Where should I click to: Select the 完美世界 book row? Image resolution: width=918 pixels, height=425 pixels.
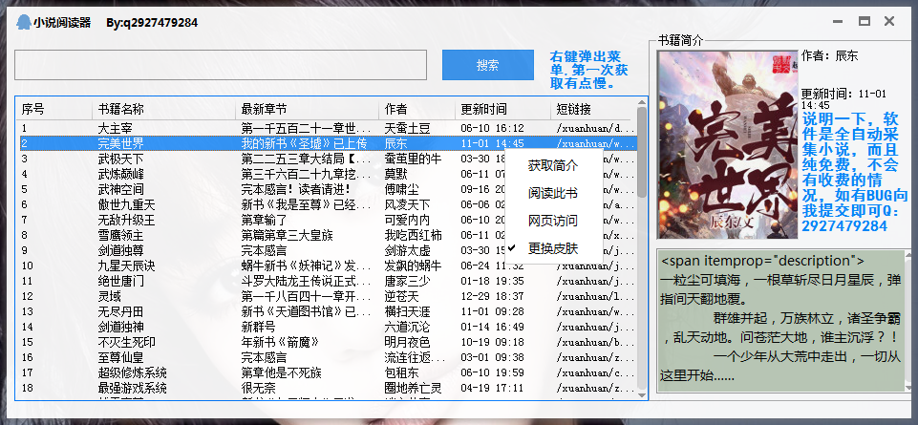coord(328,143)
